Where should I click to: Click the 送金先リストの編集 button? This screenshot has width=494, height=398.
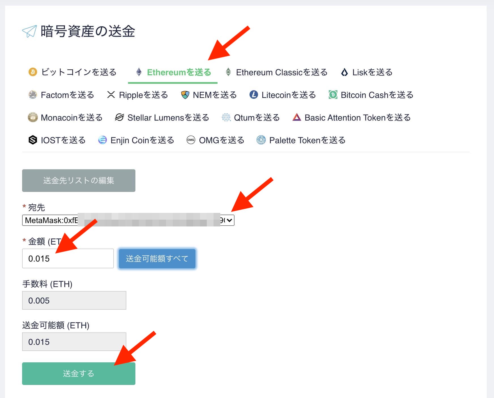tap(78, 181)
